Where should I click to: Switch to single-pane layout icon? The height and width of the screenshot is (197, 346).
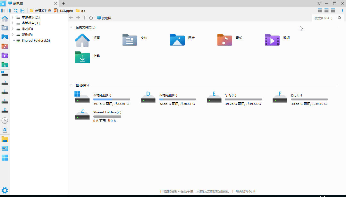333,11
